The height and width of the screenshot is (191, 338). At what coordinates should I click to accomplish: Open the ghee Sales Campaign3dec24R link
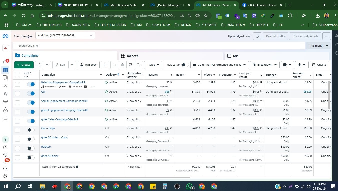[60, 119]
